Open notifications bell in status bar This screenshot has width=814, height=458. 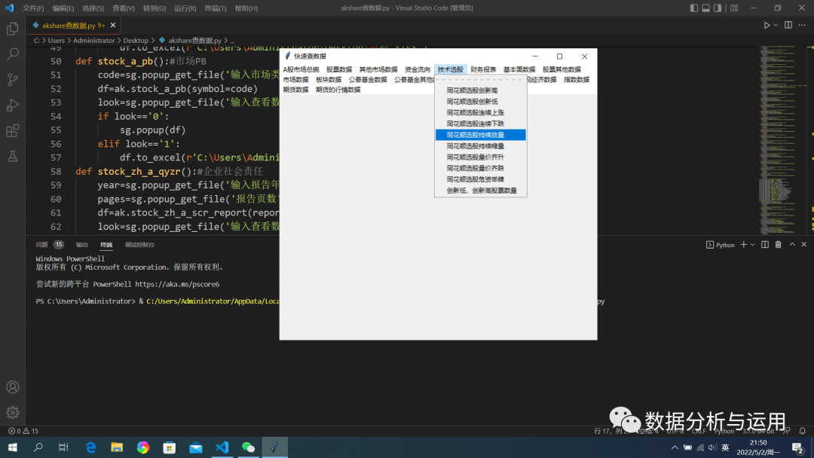[x=802, y=431]
